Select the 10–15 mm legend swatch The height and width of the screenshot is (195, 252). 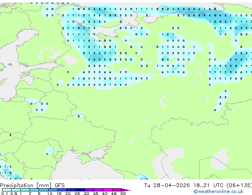point(52,190)
